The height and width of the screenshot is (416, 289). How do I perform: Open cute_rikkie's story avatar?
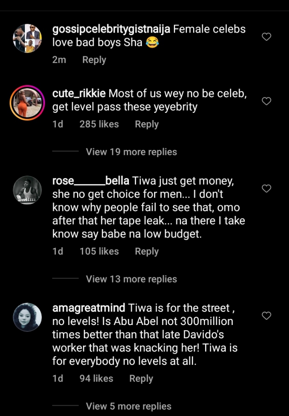point(27,103)
